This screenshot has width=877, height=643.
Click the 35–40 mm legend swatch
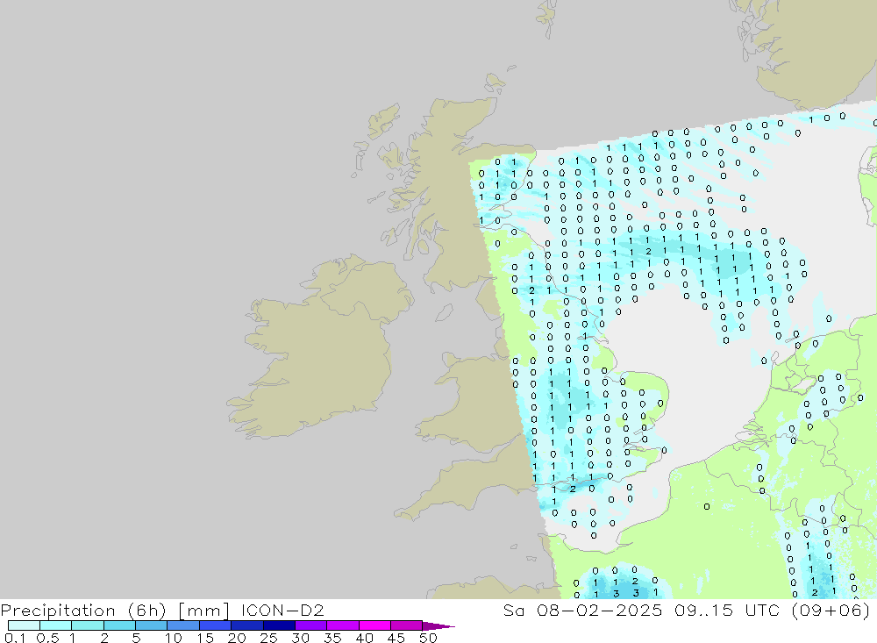pyautogui.click(x=342, y=625)
